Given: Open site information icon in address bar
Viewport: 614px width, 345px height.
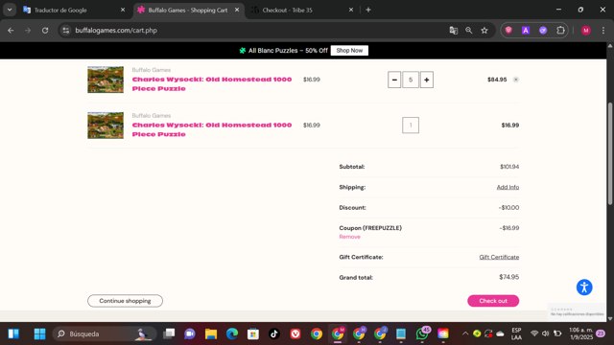Looking at the screenshot, I should (x=66, y=30).
